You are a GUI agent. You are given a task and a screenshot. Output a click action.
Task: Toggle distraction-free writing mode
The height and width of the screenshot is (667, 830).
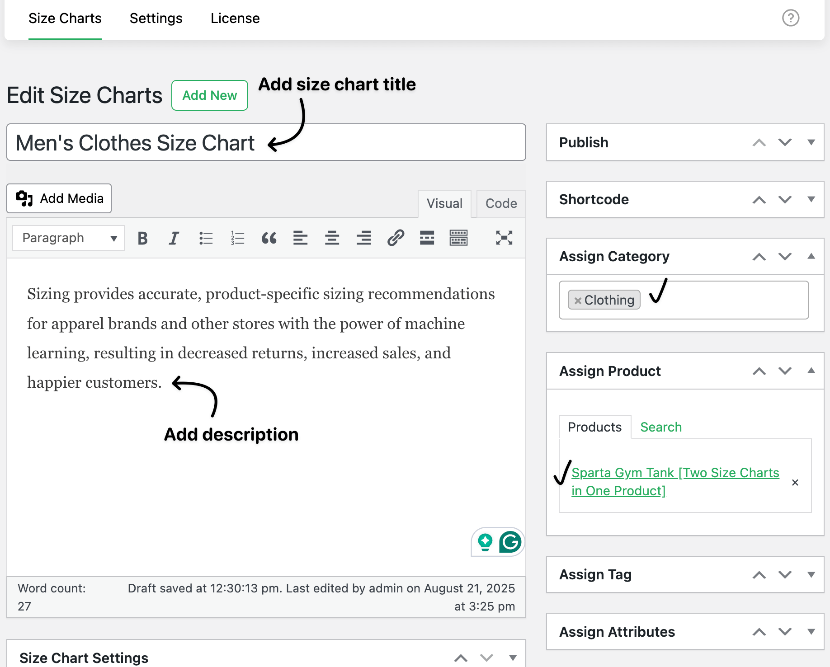pyautogui.click(x=504, y=238)
